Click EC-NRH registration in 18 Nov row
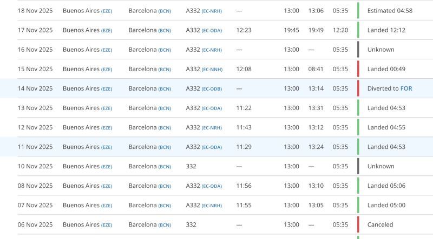This screenshot has width=433, height=239. click(x=212, y=11)
